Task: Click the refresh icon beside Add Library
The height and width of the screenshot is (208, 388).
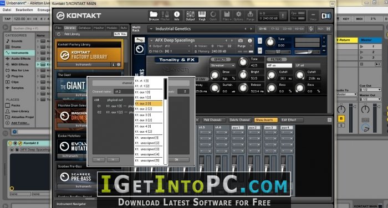Action: pyautogui.click(x=59, y=34)
